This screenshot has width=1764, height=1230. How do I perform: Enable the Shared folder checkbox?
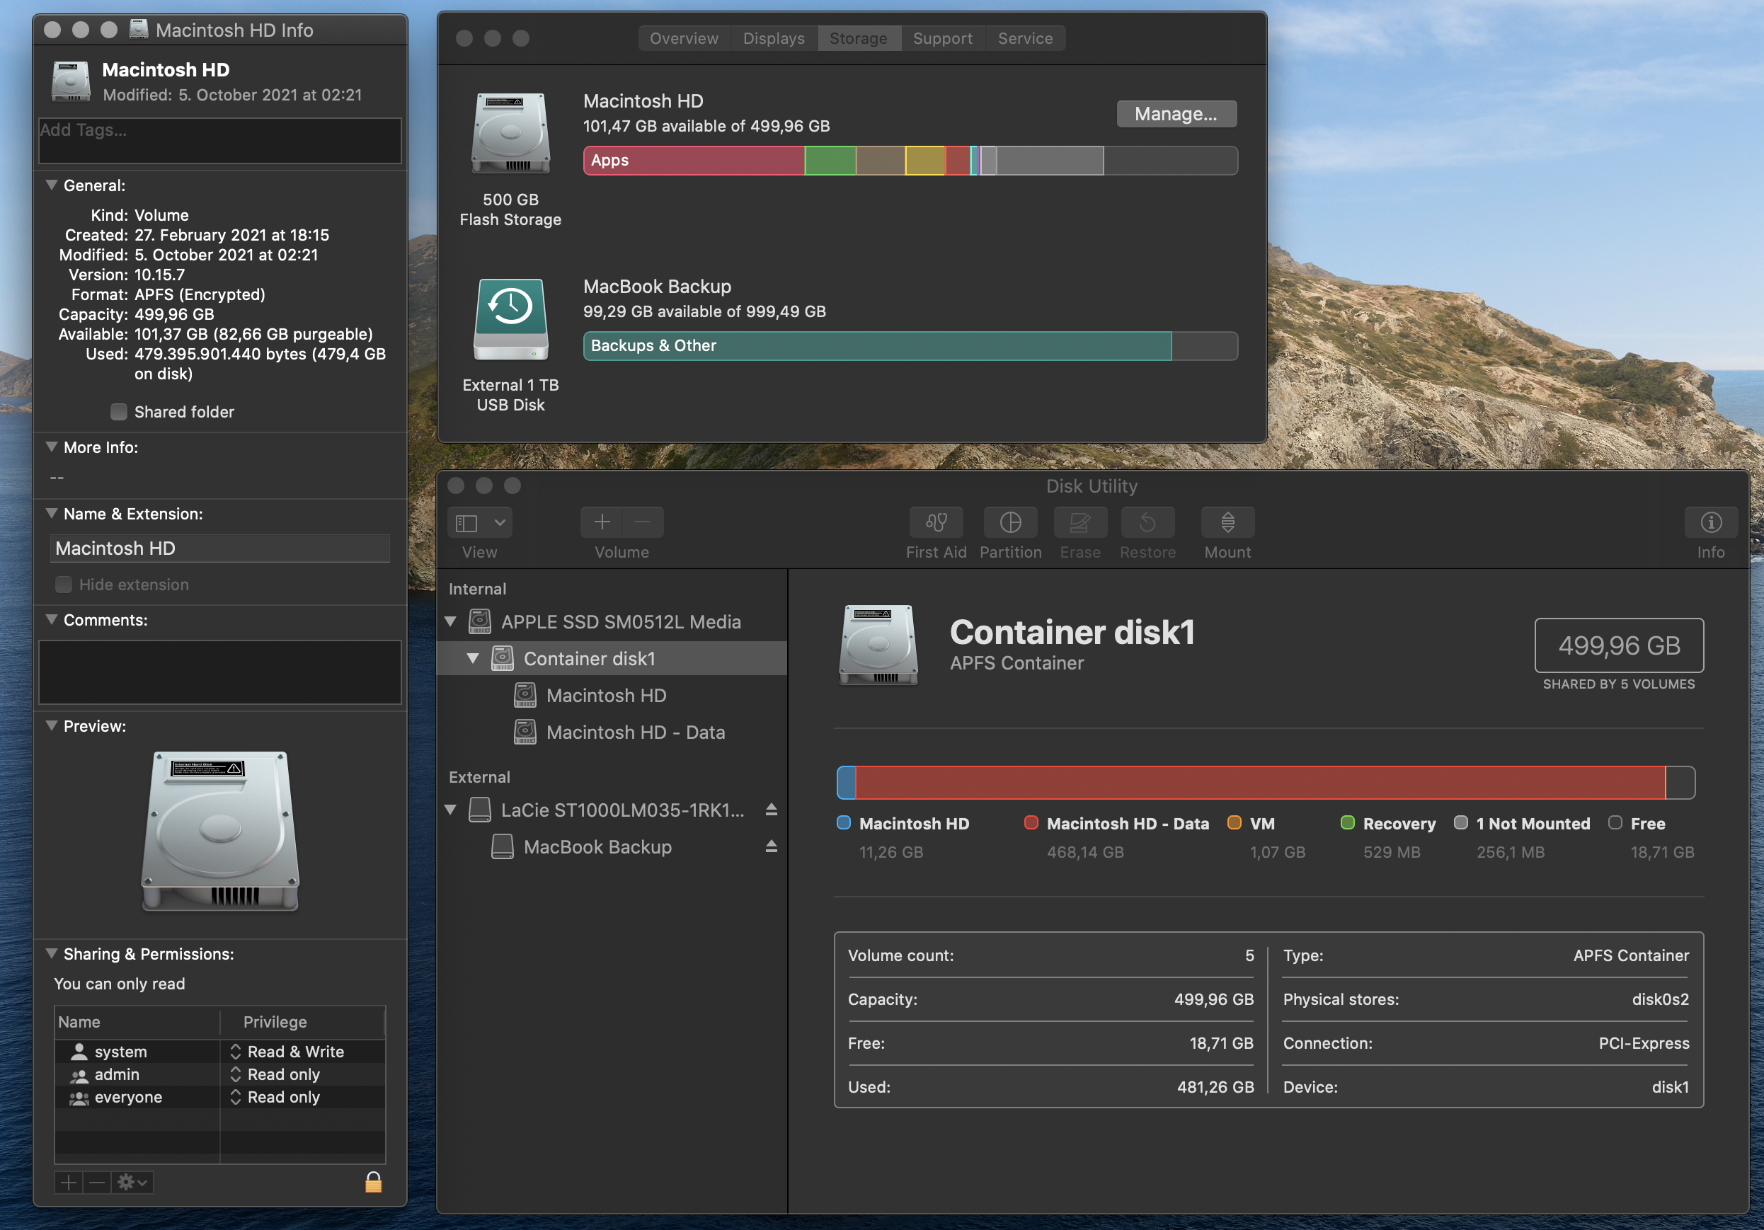point(118,412)
